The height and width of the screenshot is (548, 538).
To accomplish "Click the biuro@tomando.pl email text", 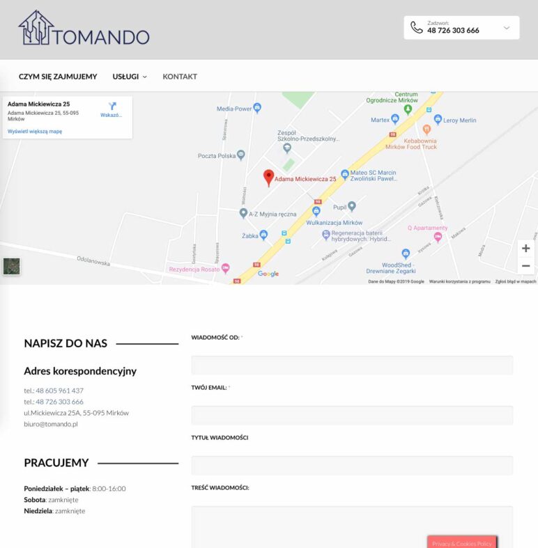I will click(x=51, y=424).
